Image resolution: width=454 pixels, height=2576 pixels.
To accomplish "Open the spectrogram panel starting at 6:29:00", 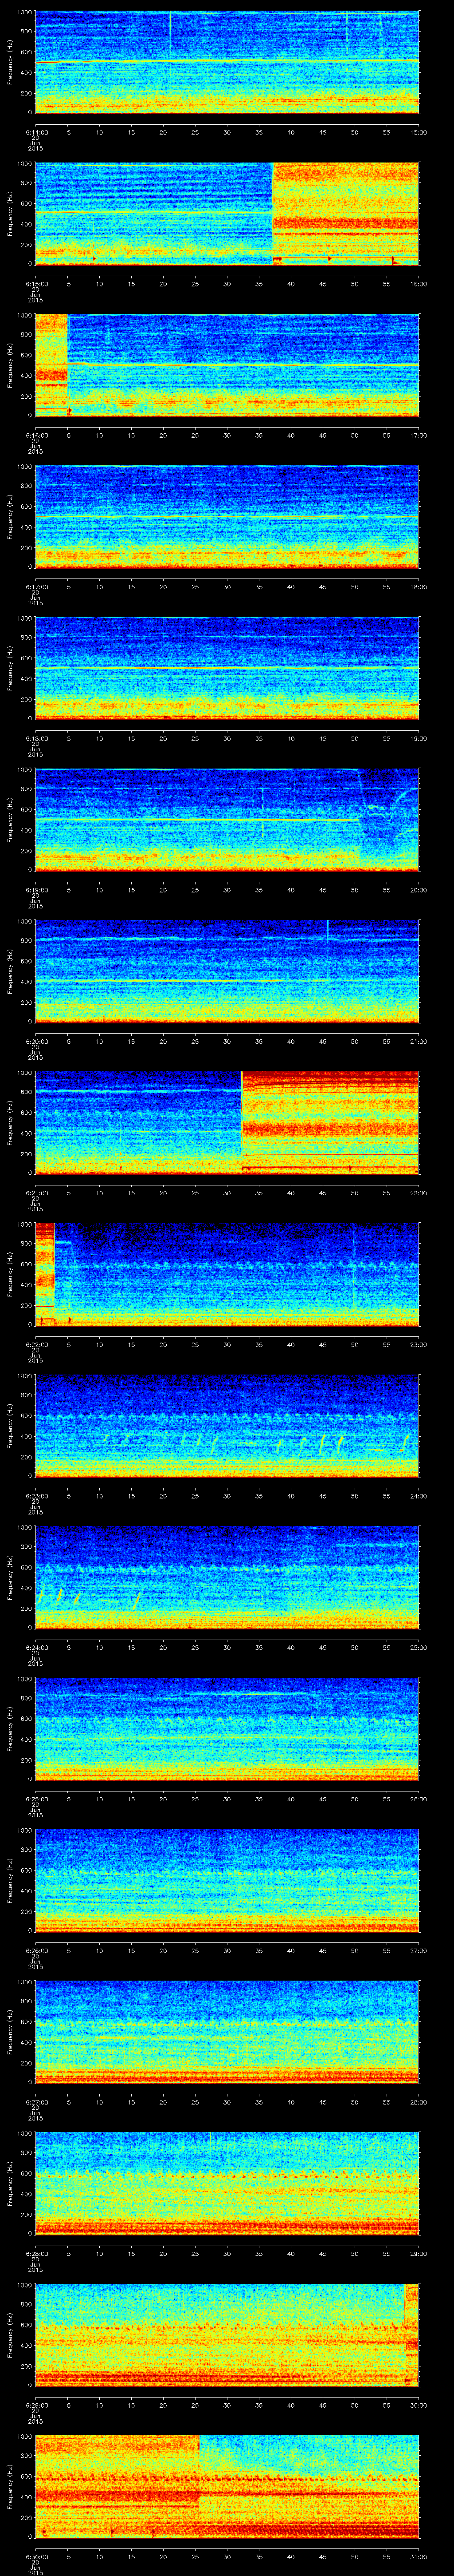I will (x=227, y=2334).
